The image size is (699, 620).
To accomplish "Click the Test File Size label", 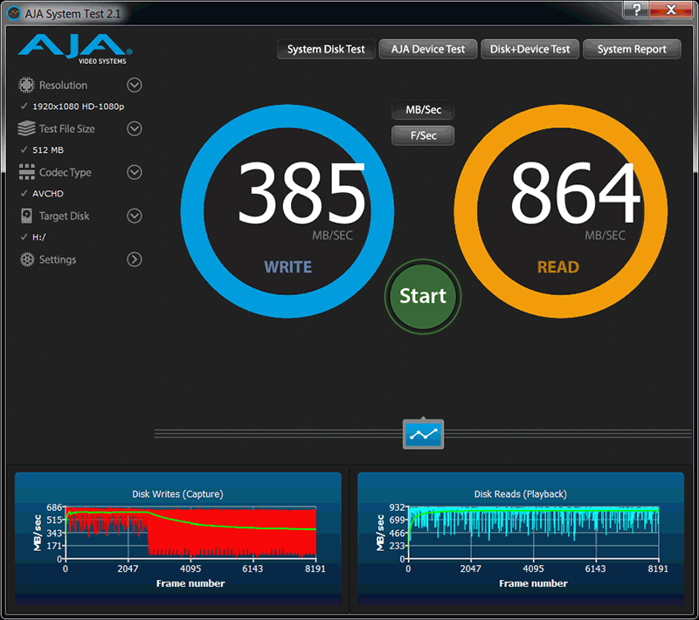I will [67, 128].
